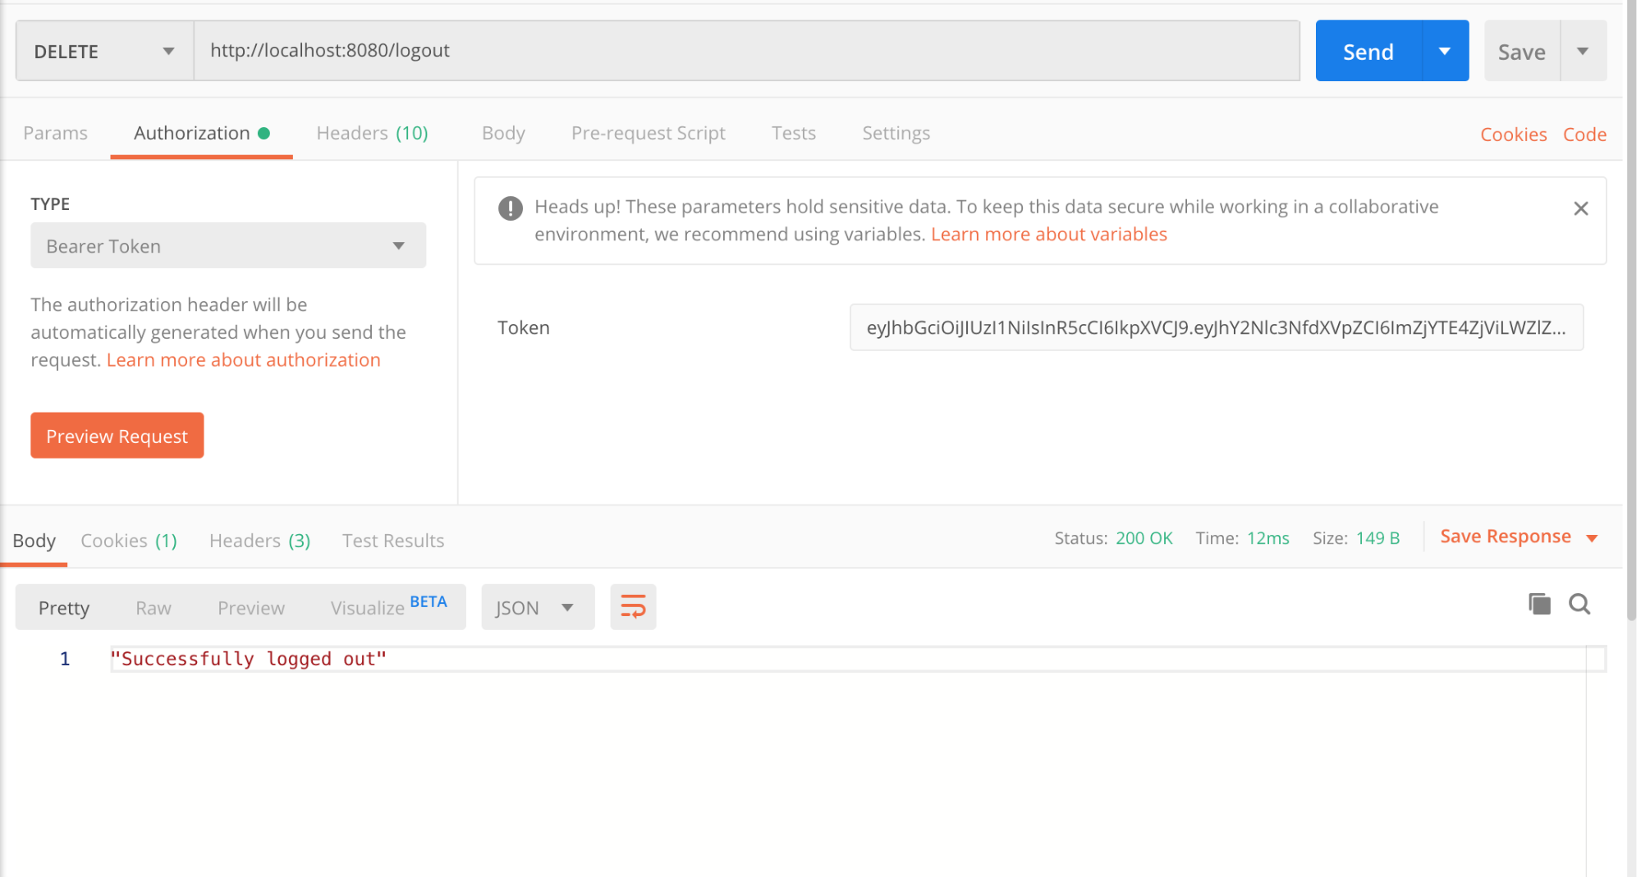Click the Send button
This screenshot has width=1641, height=877.
(1367, 50)
